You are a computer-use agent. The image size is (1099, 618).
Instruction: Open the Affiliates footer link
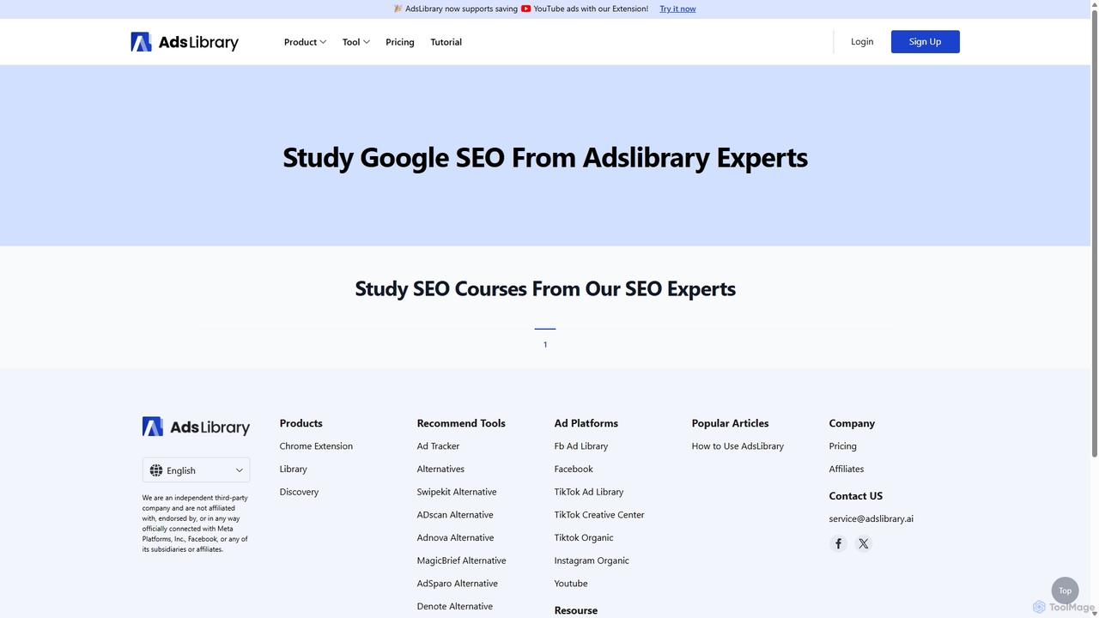click(x=847, y=470)
